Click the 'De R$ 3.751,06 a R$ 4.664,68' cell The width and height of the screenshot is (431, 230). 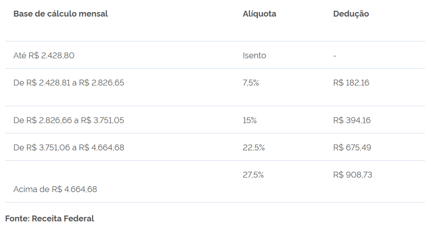(69, 147)
